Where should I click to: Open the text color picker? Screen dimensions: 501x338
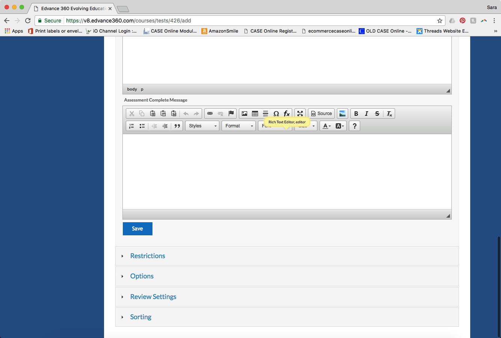(x=327, y=126)
